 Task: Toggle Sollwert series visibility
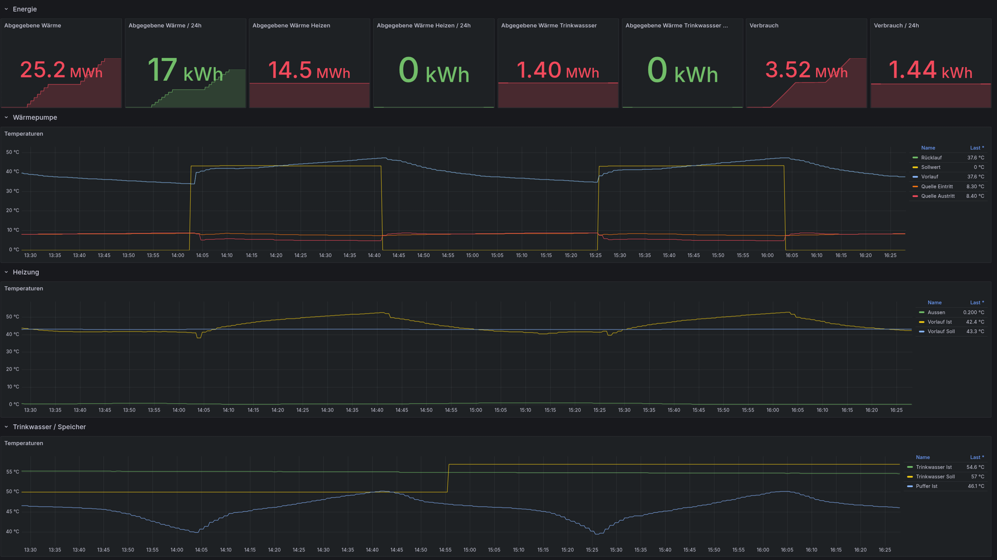pos(930,167)
